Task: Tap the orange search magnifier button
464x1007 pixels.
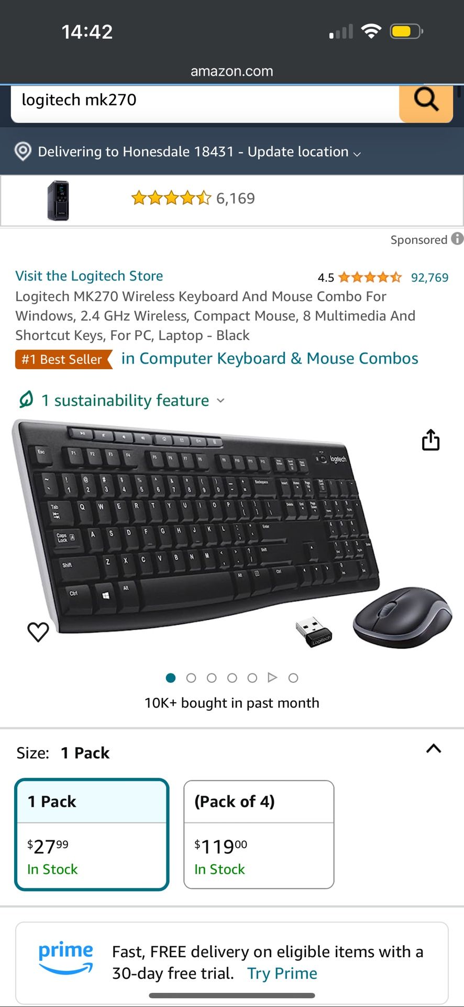Action: pos(426,102)
